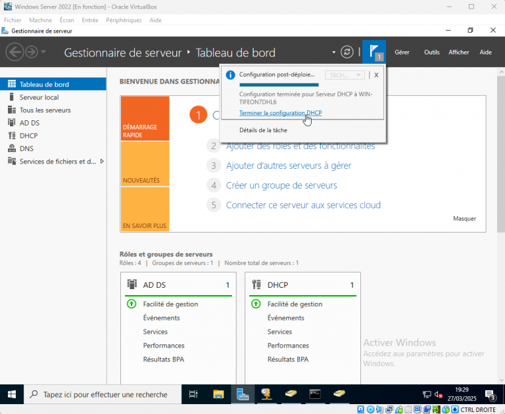Click the refresh dashboard icon

tap(347, 52)
